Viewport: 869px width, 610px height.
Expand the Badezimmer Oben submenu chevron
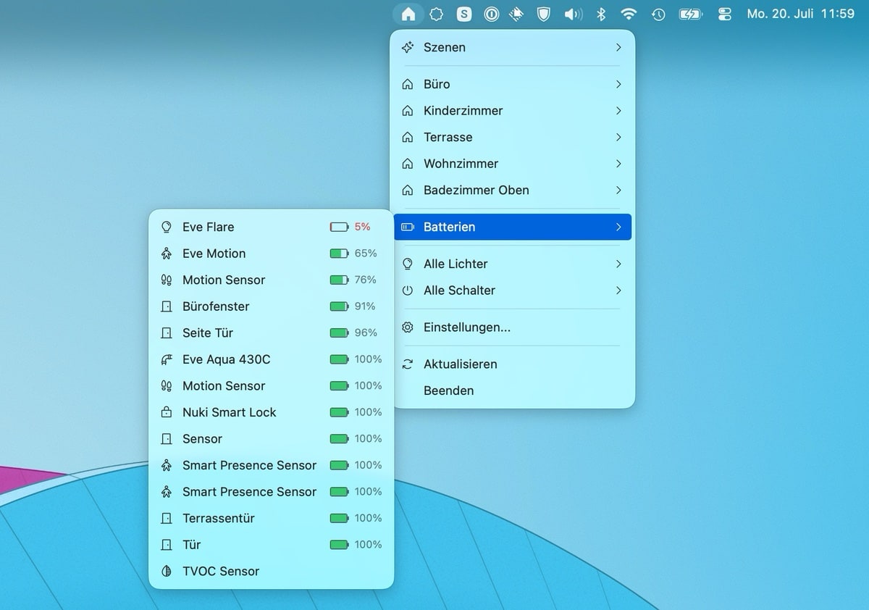(x=618, y=190)
